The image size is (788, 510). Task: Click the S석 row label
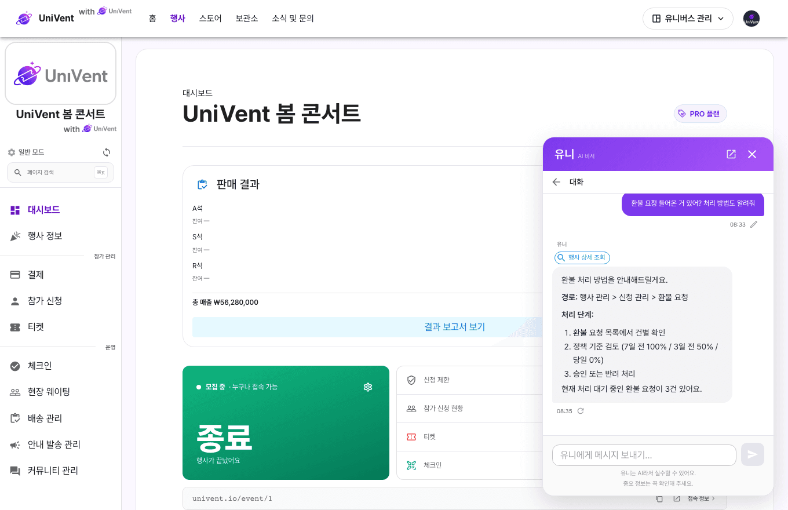[198, 237]
